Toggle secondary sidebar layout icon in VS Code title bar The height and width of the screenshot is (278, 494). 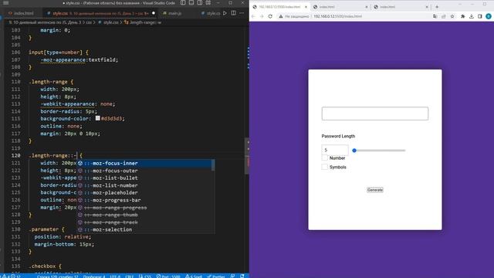pyautogui.click(x=200, y=3)
